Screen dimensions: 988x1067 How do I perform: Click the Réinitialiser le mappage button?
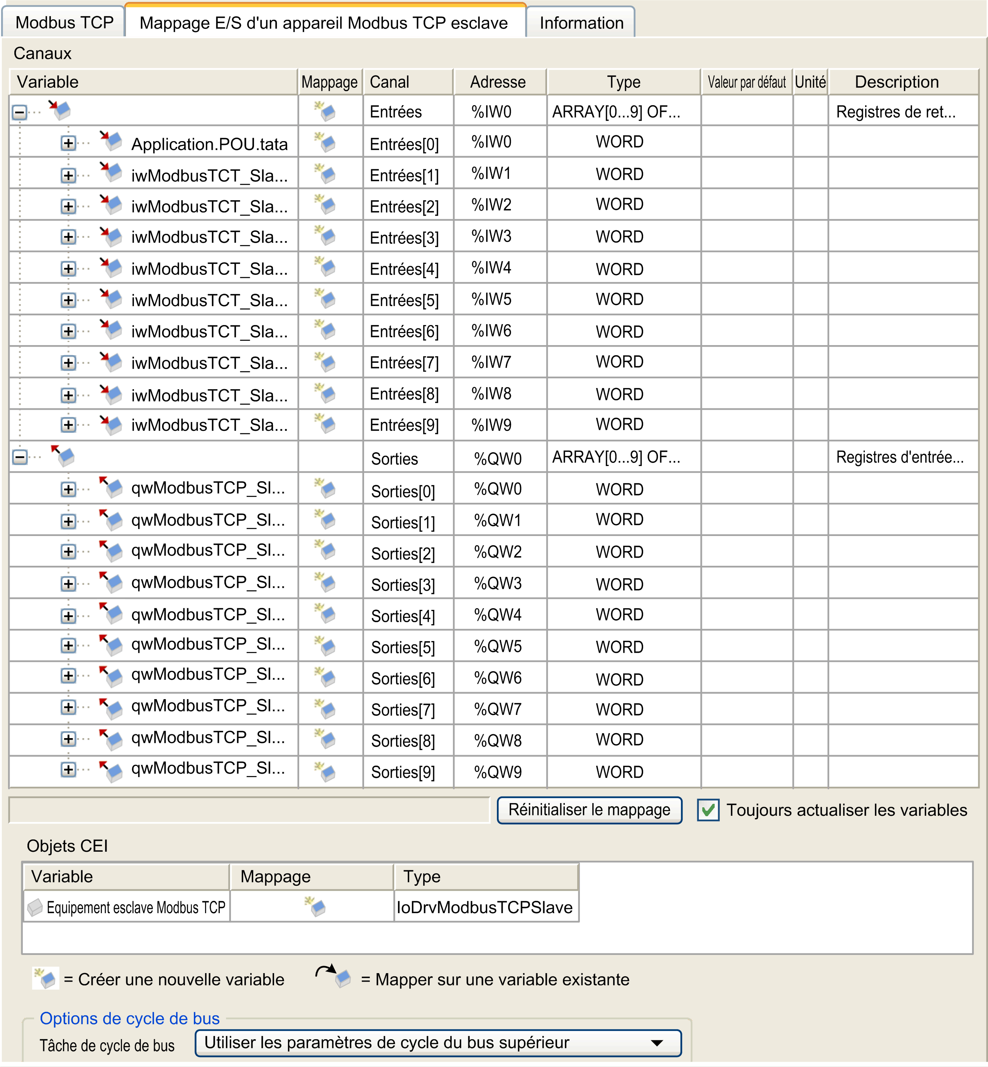pos(589,810)
